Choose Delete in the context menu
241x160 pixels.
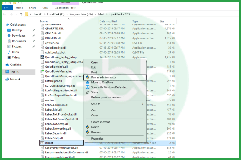[x=95, y=127]
